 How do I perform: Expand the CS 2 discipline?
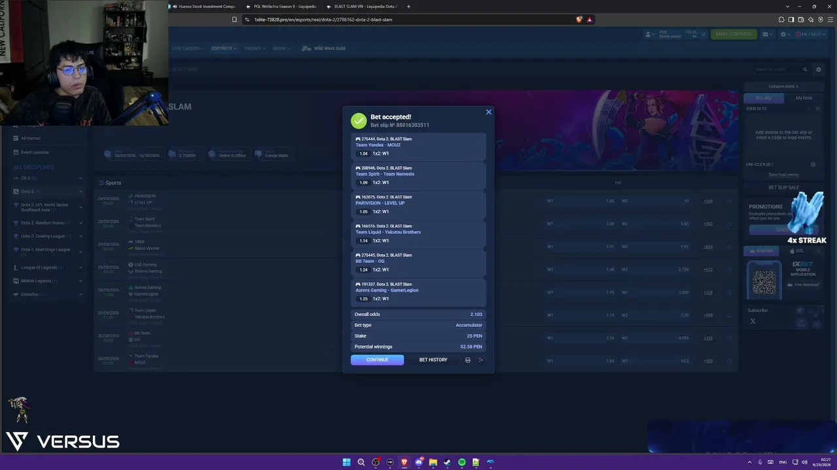click(x=48, y=178)
